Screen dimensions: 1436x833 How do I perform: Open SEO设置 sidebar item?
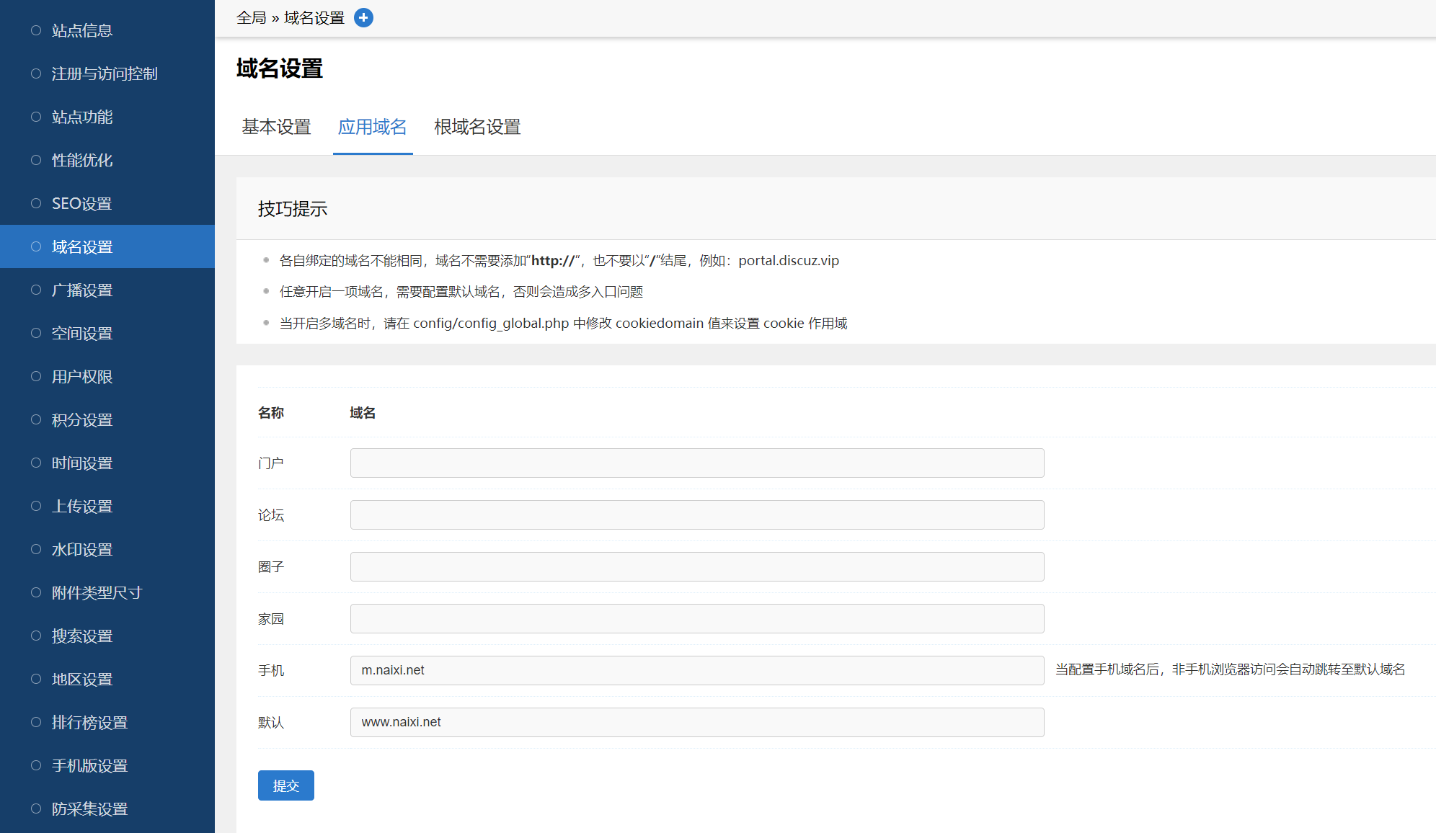click(82, 203)
